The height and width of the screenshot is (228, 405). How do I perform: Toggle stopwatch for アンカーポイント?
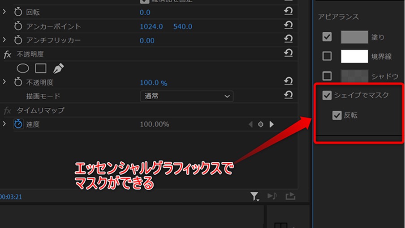18,26
